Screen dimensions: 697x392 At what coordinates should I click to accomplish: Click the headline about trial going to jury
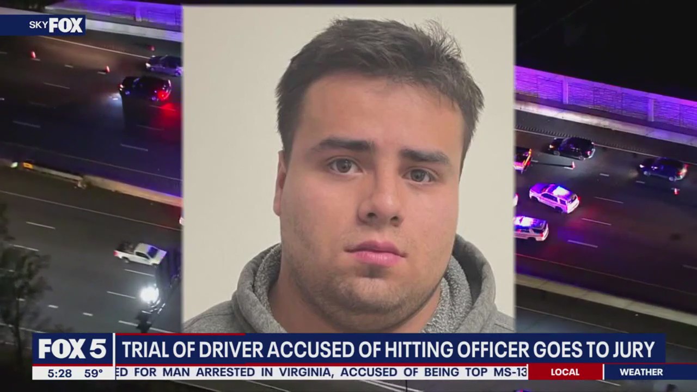click(388, 350)
